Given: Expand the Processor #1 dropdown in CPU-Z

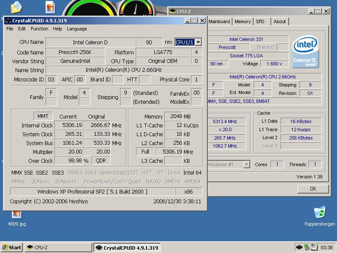Looking at the screenshot, I should click(x=246, y=164).
